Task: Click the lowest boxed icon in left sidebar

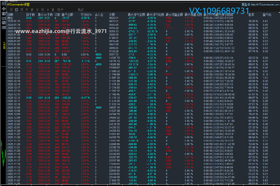Action: pos(4,27)
